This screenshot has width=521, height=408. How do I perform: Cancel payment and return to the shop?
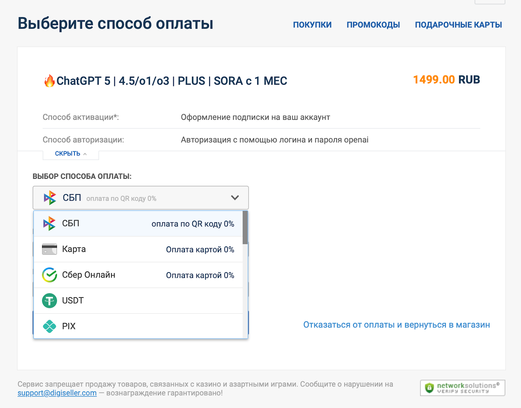(x=396, y=325)
